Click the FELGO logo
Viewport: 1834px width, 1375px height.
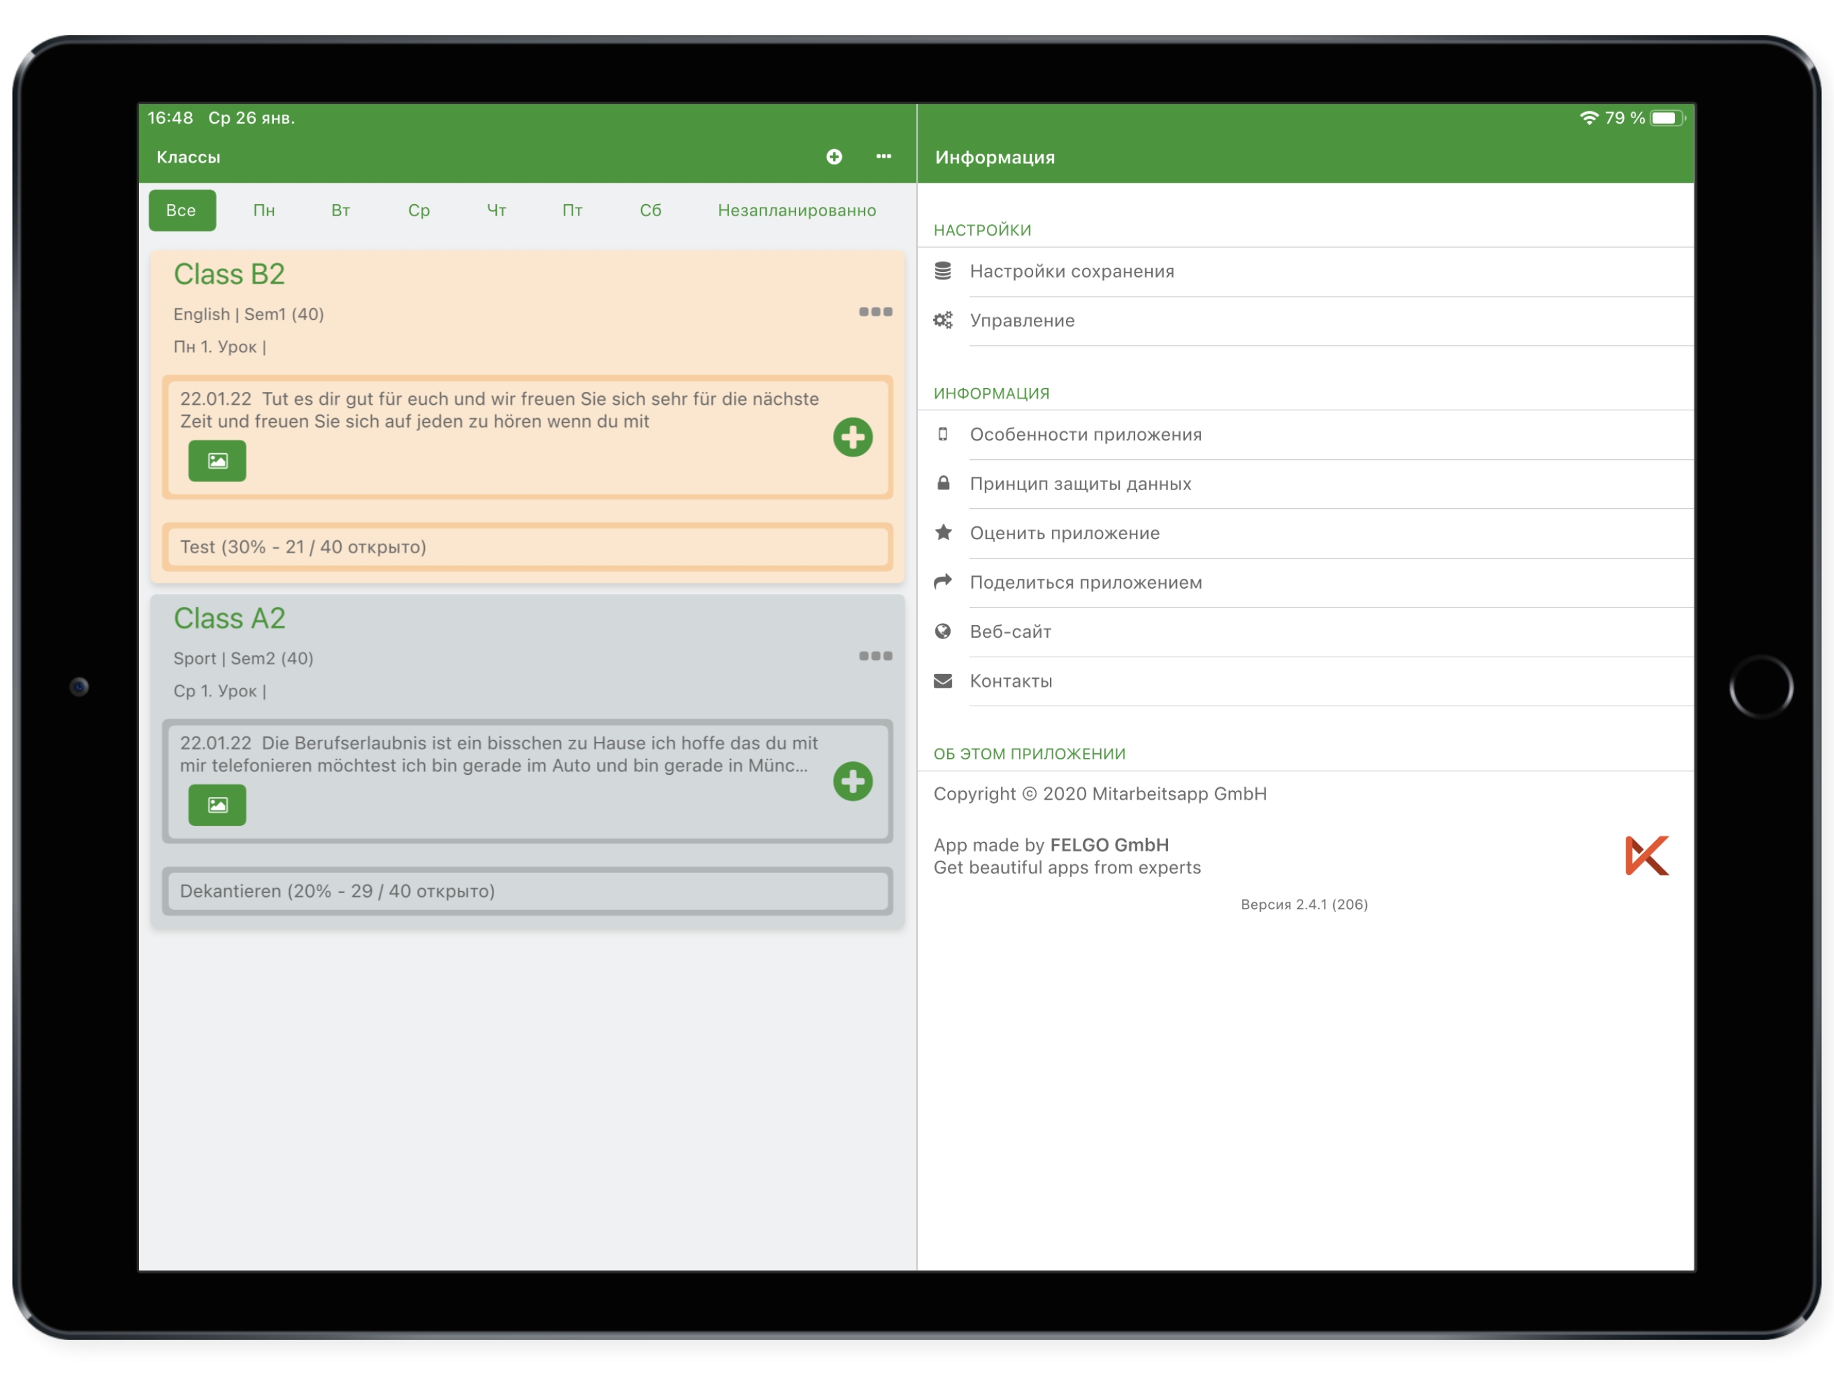click(x=1646, y=855)
